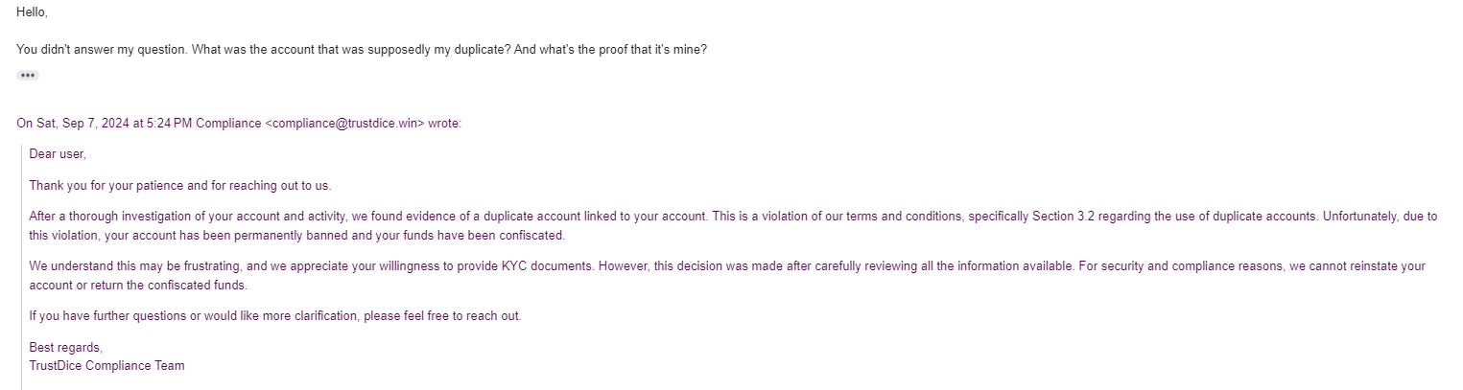Open the compliance@trustdice.win email address link
Screen dimensions: 1463x390
(344, 124)
